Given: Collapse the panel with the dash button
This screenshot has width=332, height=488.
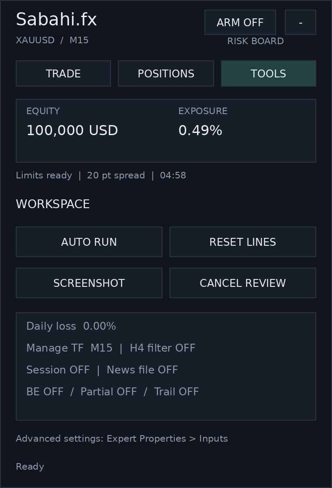Looking at the screenshot, I should coord(300,22).
